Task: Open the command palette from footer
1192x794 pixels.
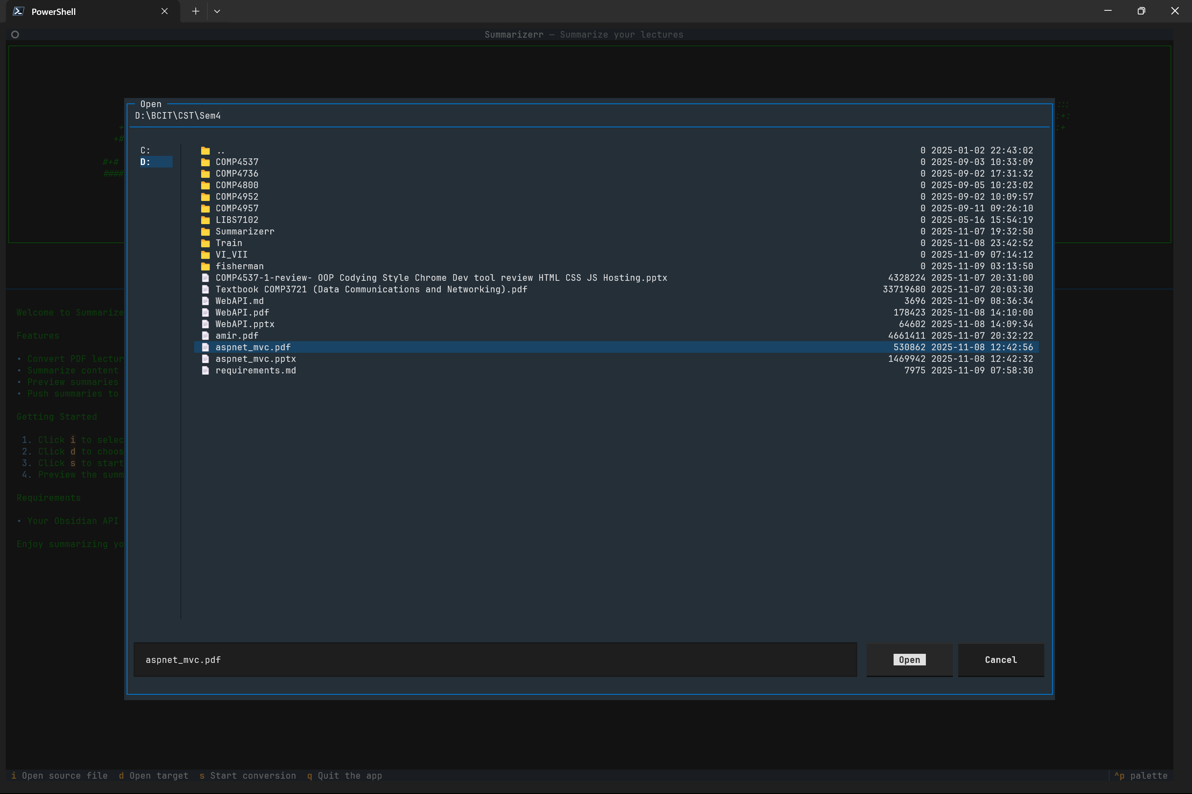Action: tap(1140, 776)
